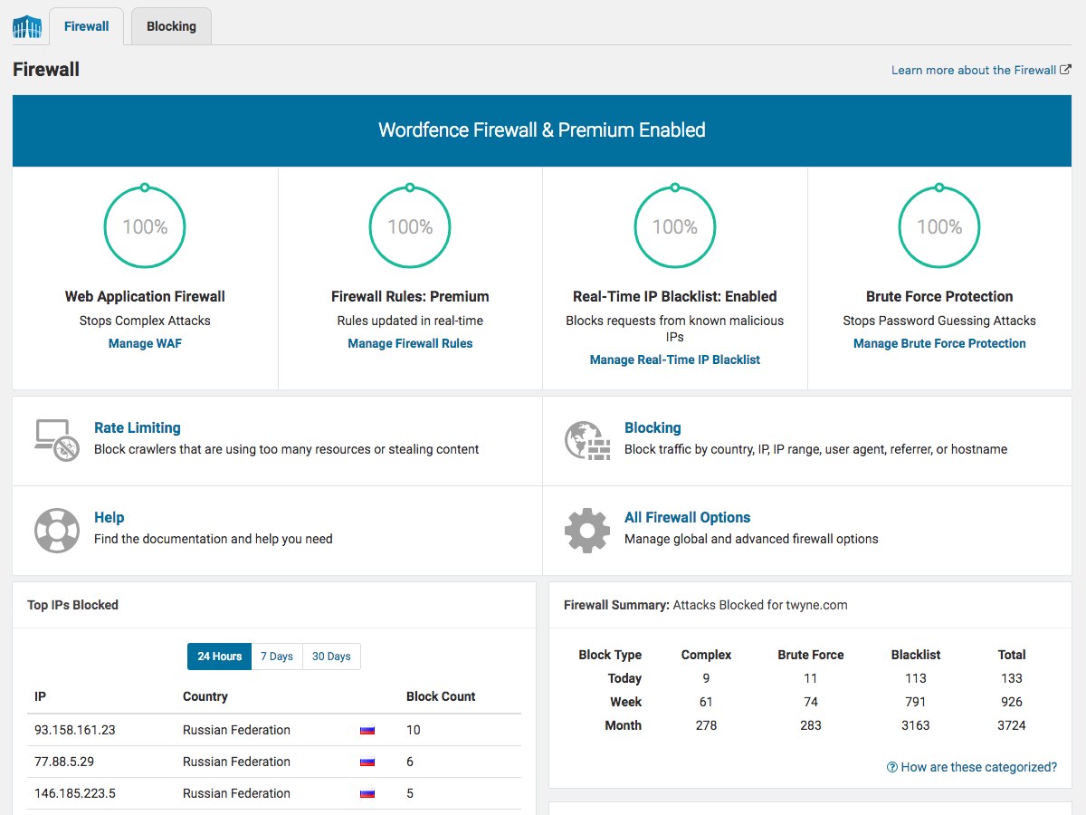Open Manage WAF settings
This screenshot has height=815, width=1086.
145,343
